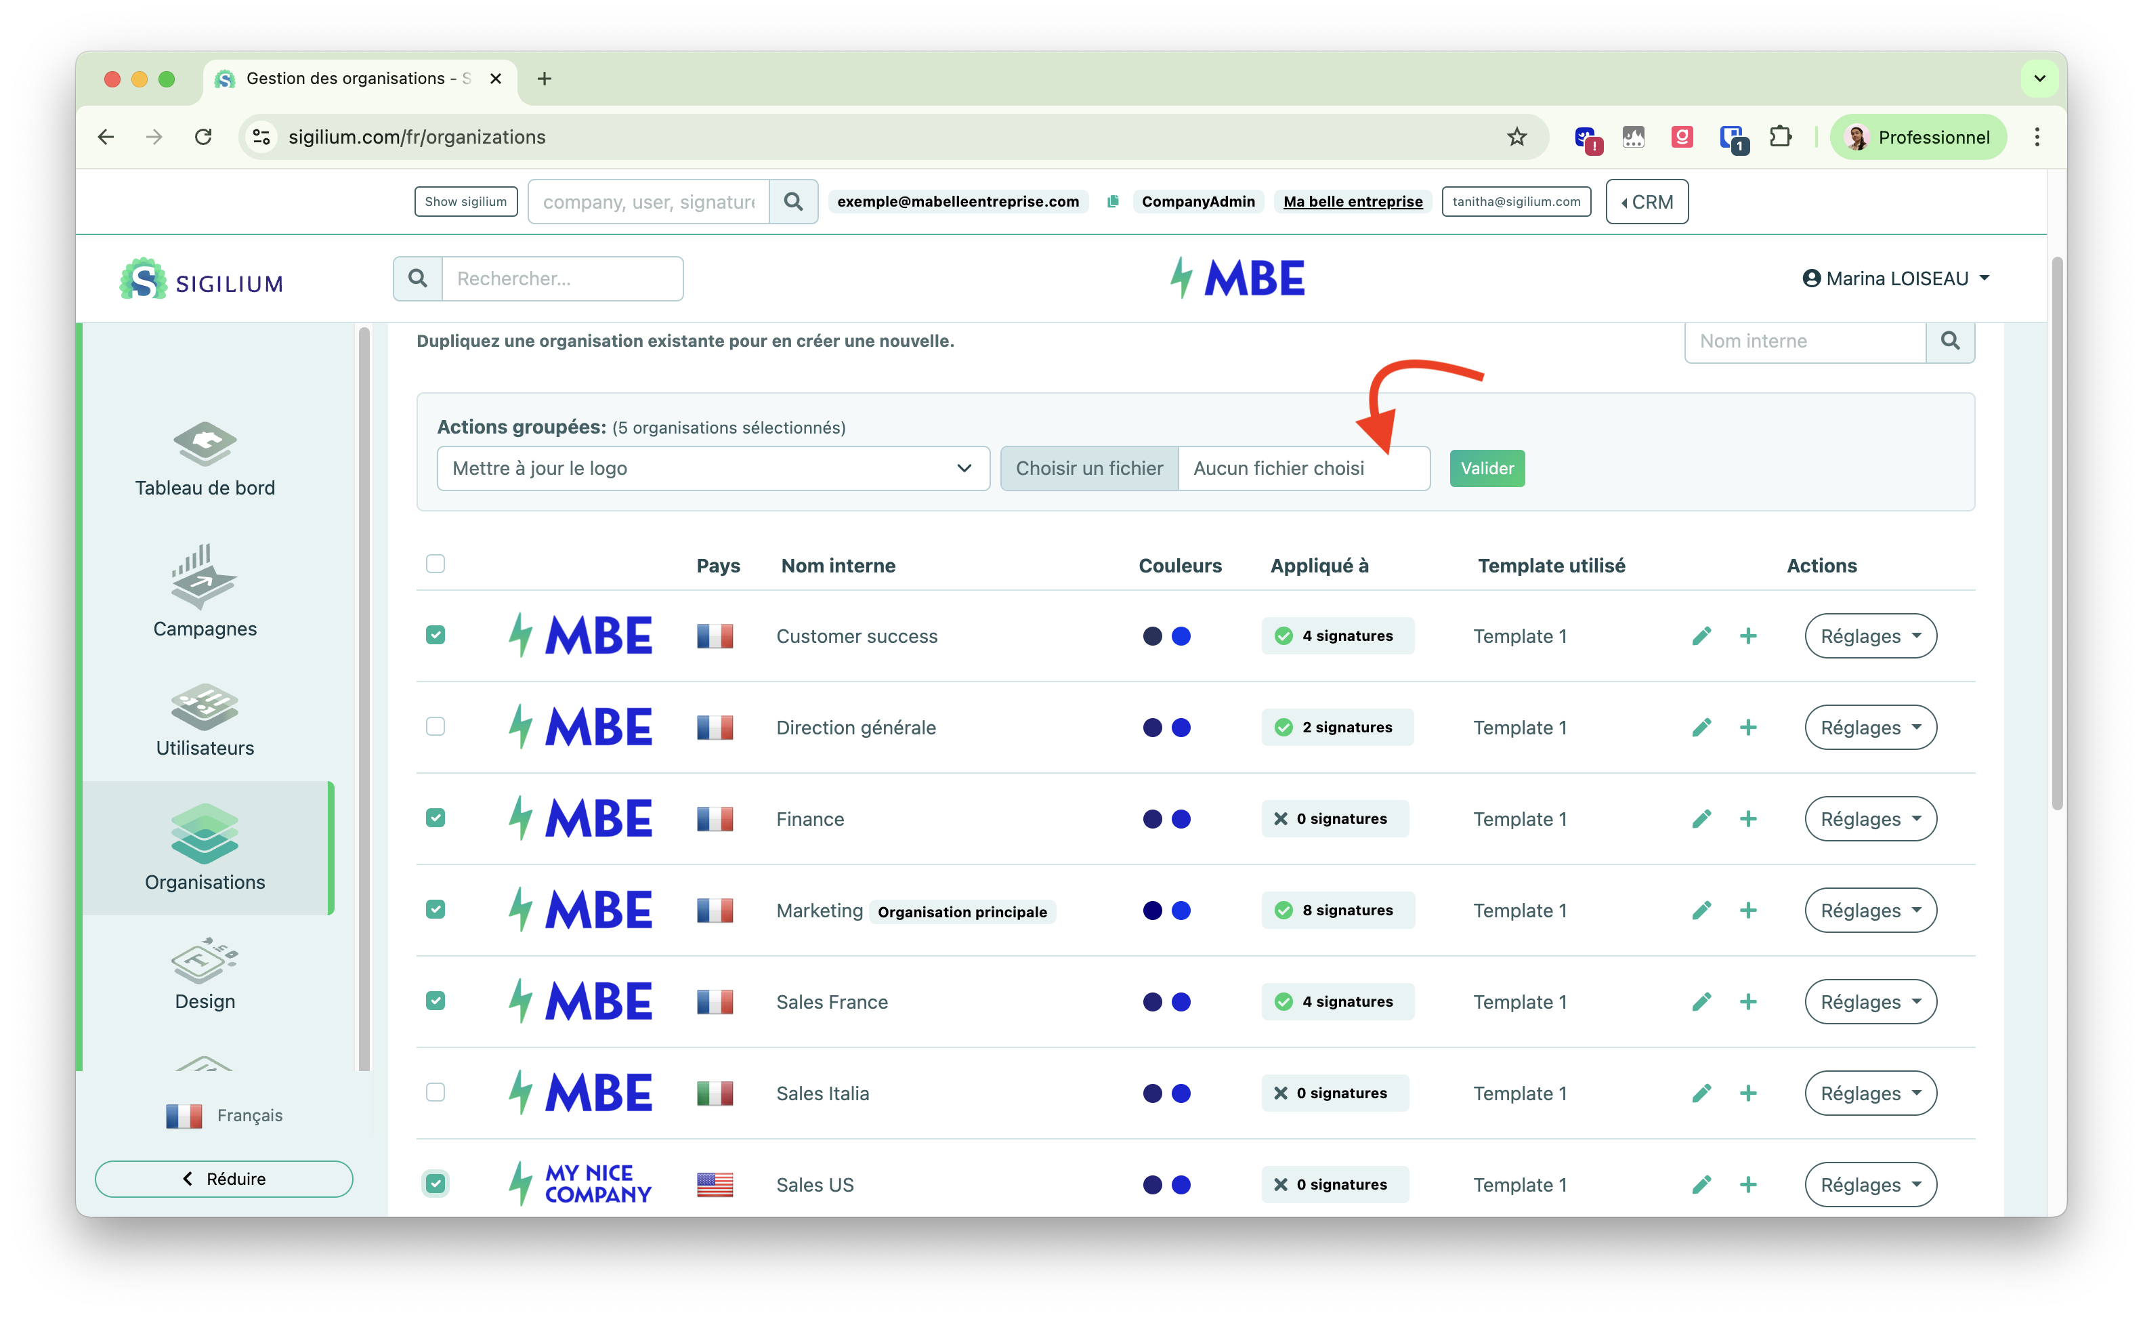Click the Rechercher search field
The height and width of the screenshot is (1317, 2143).
click(x=561, y=278)
